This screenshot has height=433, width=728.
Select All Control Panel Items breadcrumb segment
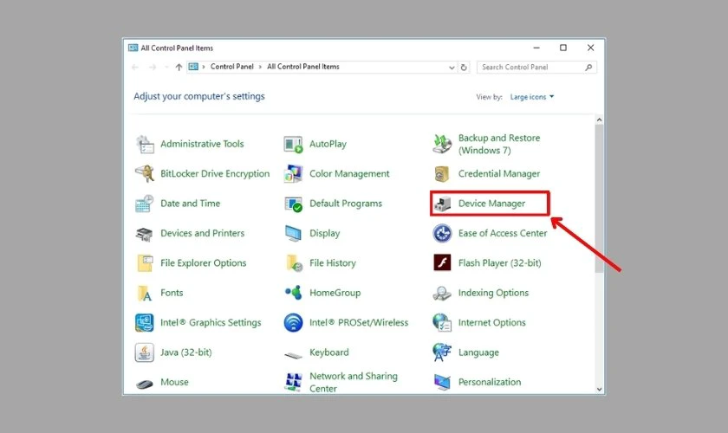click(x=303, y=68)
